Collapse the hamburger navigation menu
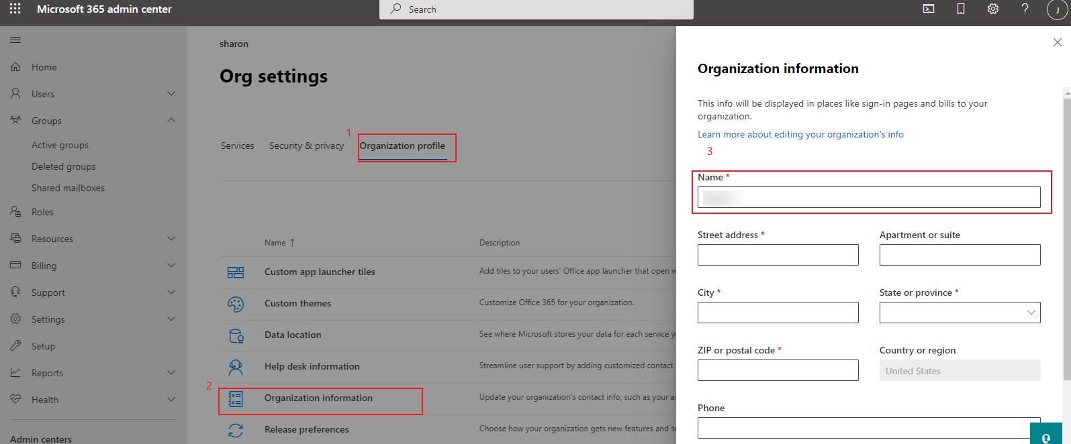Image resolution: width=1071 pixels, height=444 pixels. [15, 40]
